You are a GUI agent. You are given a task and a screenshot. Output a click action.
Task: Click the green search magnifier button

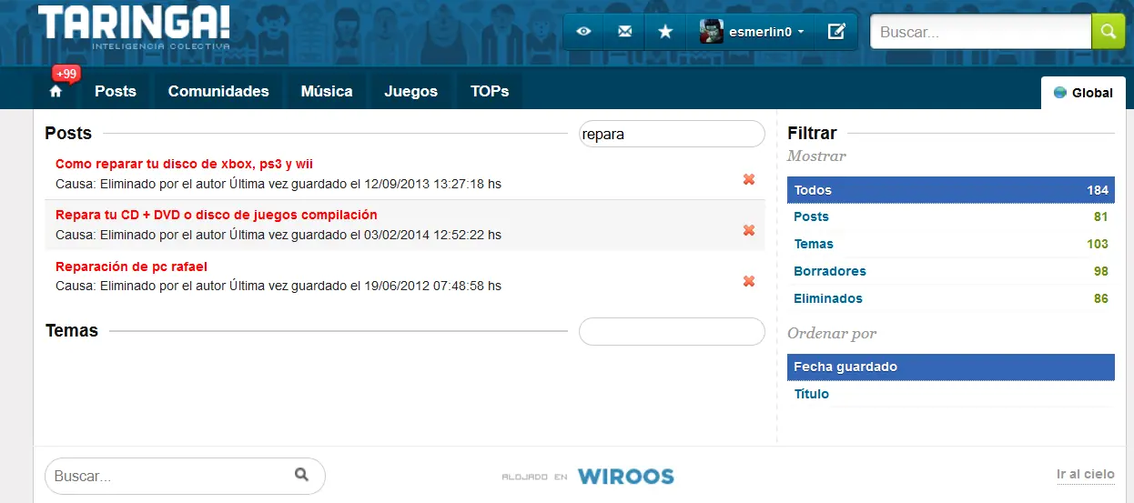[x=1108, y=32]
